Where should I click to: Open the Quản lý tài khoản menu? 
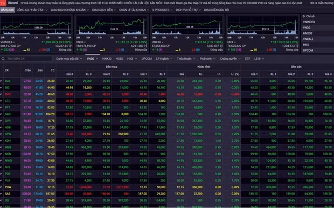point(134,10)
